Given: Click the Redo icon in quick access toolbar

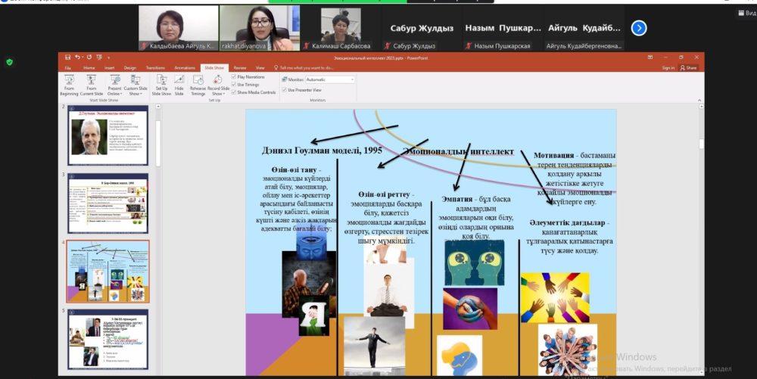Looking at the screenshot, I should tap(89, 57).
